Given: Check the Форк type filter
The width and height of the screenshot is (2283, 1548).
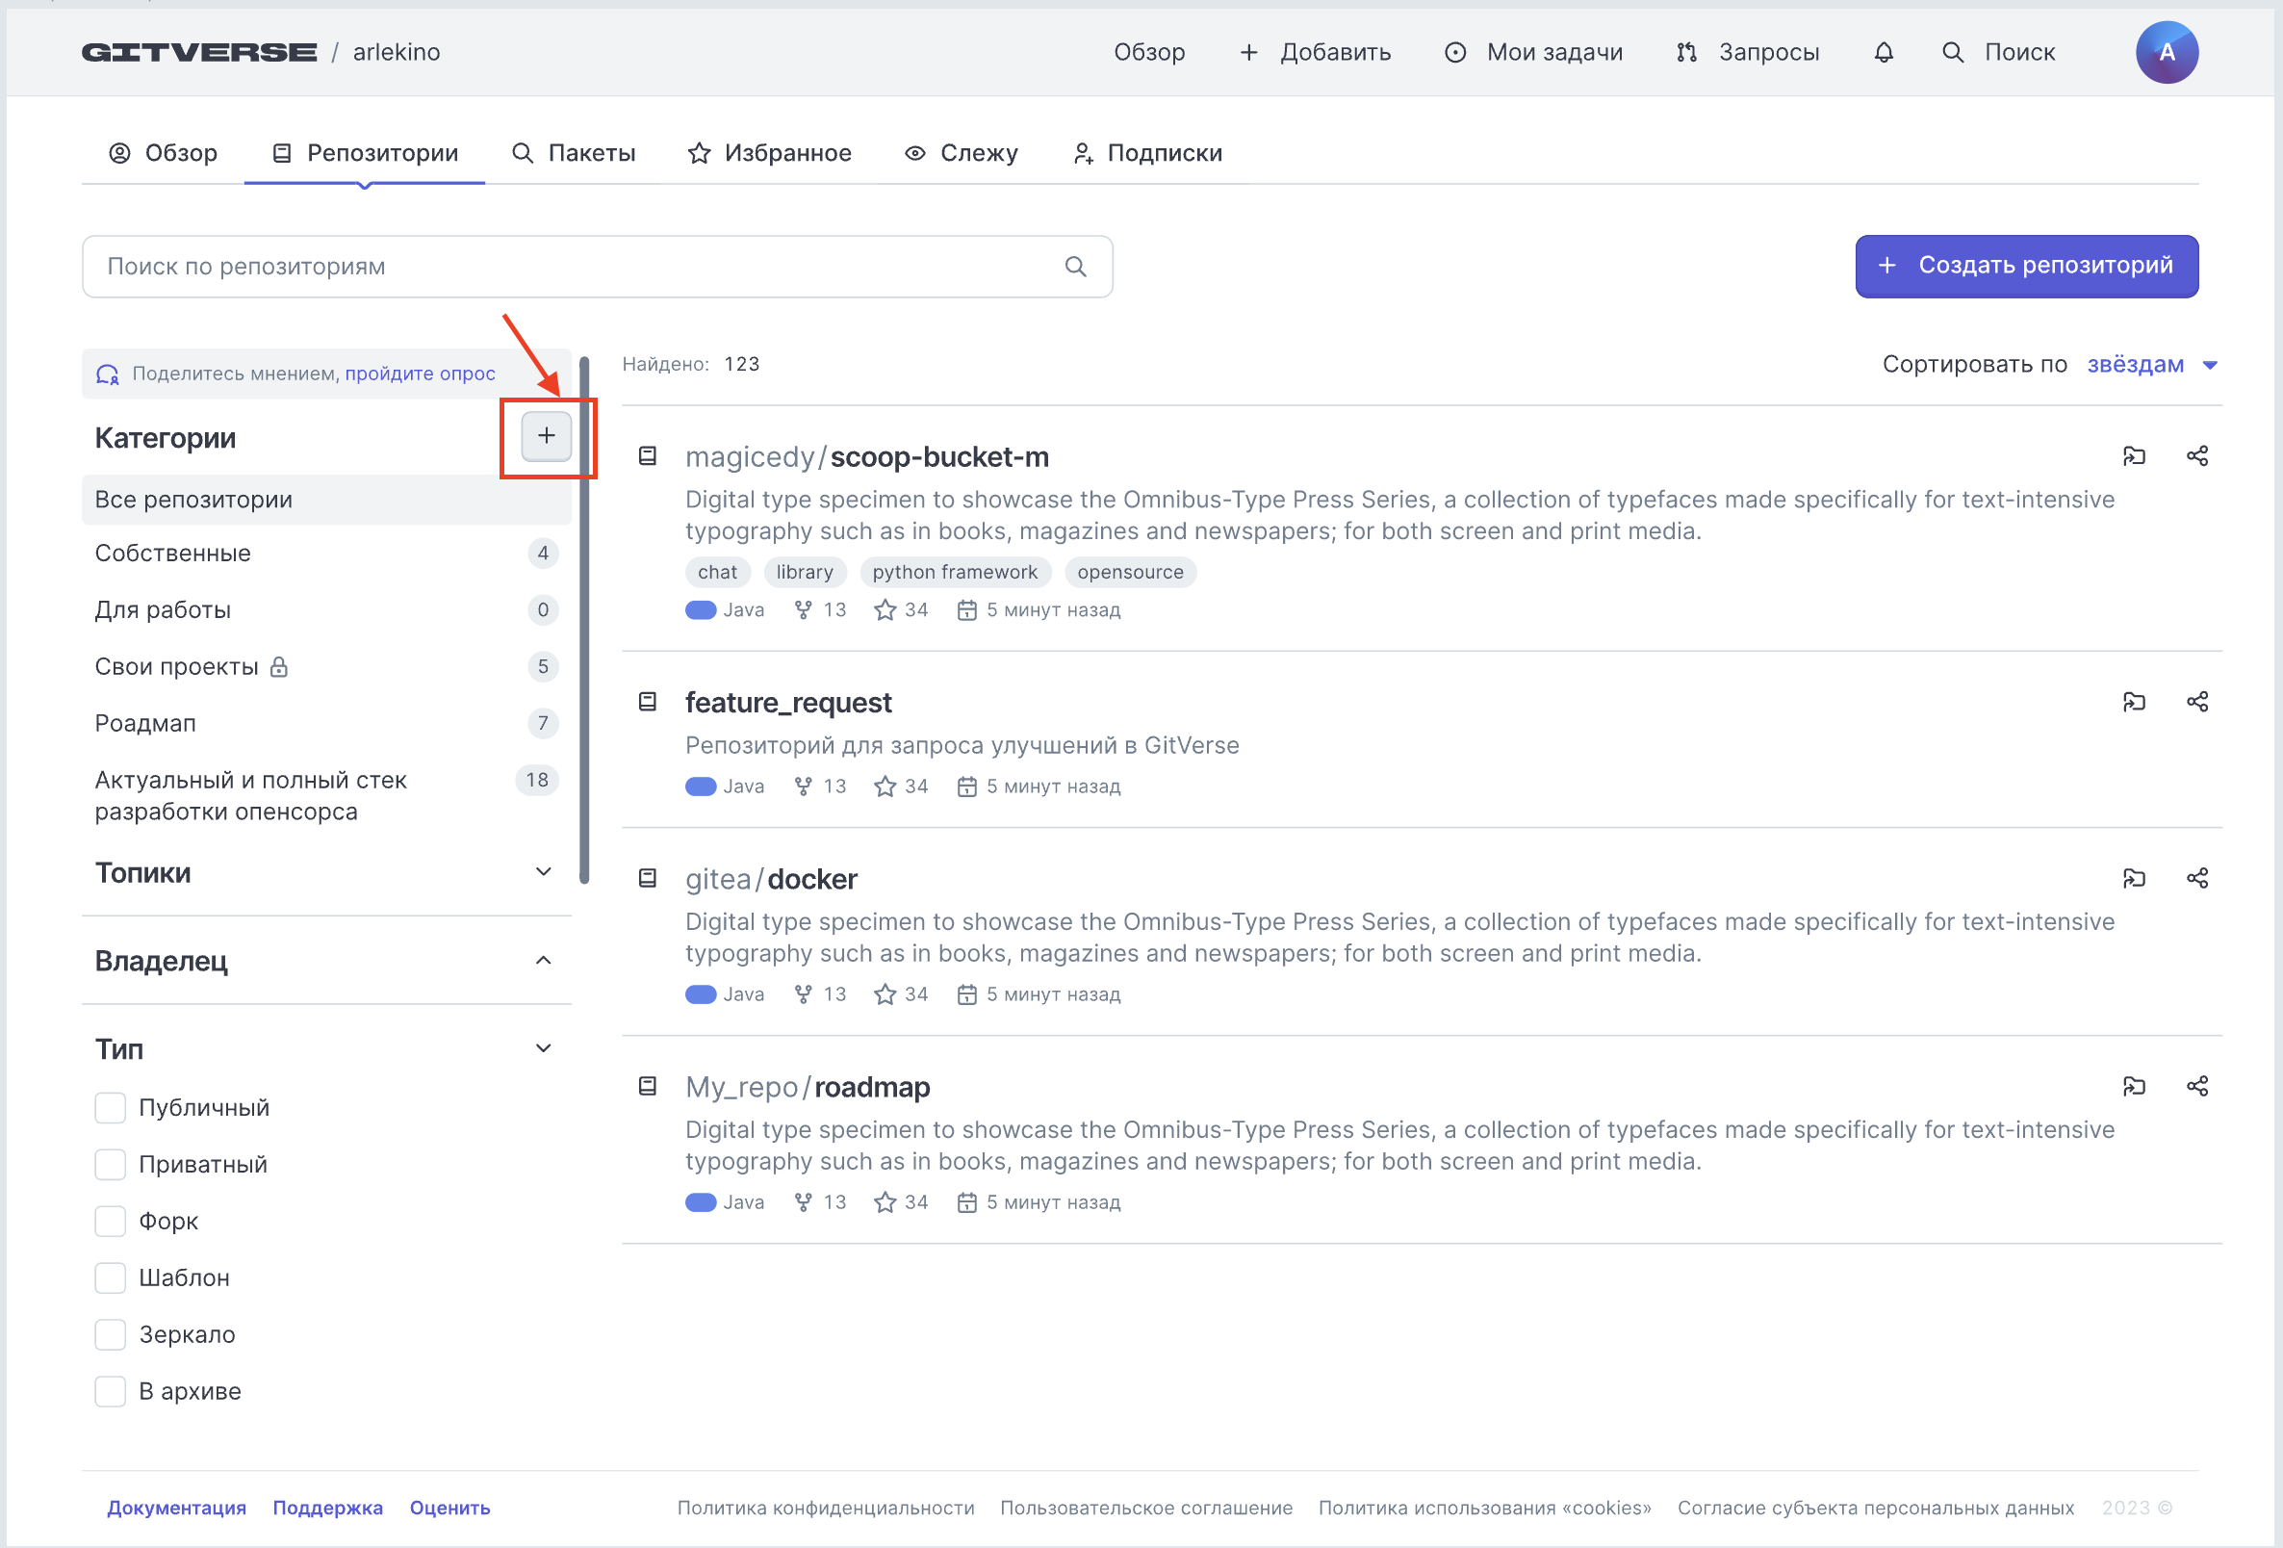Looking at the screenshot, I should (x=110, y=1221).
